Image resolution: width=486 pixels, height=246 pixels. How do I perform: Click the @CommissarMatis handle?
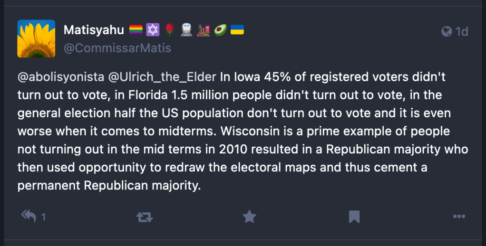[x=117, y=48]
